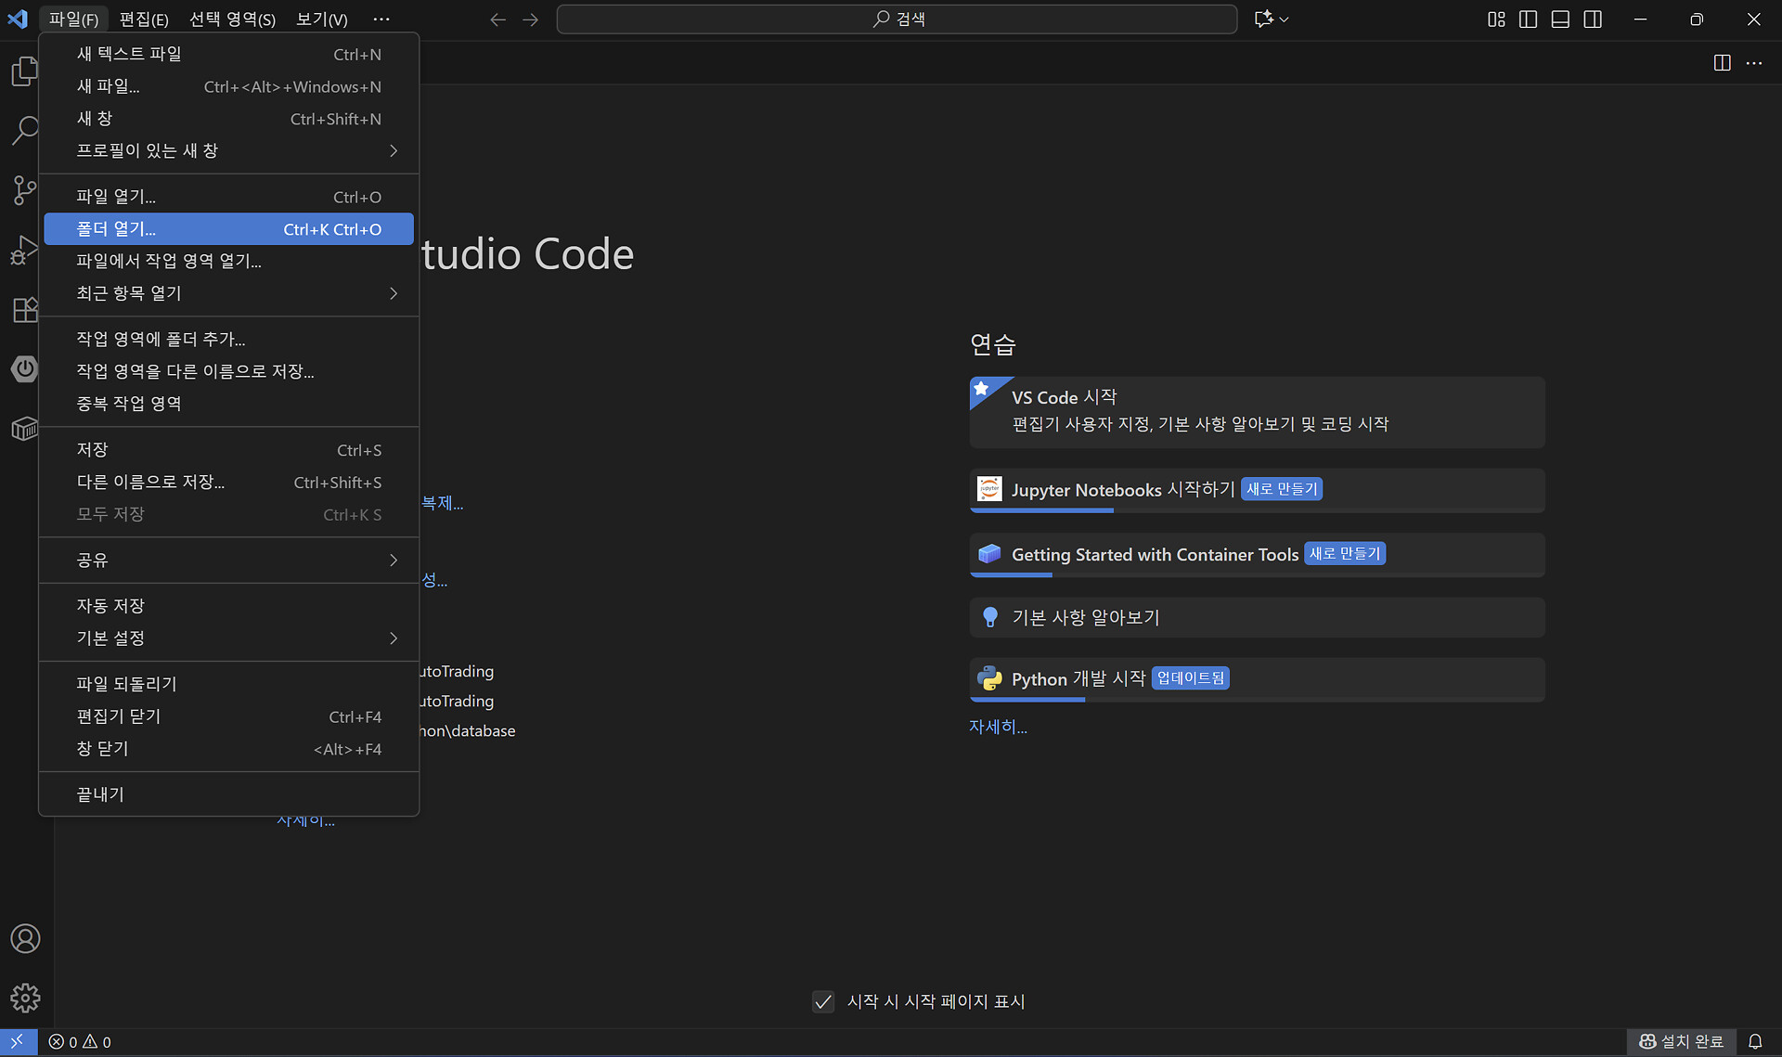The image size is (1782, 1057).
Task: Open the Accounts profile icon
Action: 25,938
